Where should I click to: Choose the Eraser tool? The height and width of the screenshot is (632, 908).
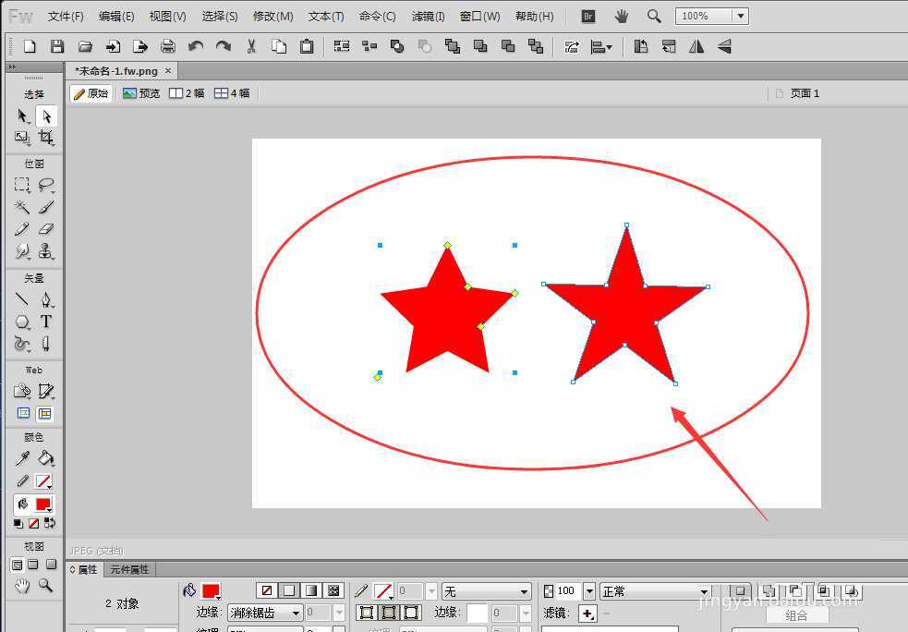click(x=46, y=229)
